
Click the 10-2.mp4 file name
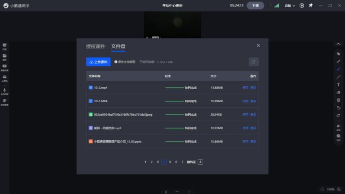pyautogui.click(x=101, y=88)
